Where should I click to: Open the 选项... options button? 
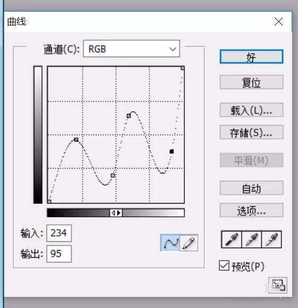251,210
